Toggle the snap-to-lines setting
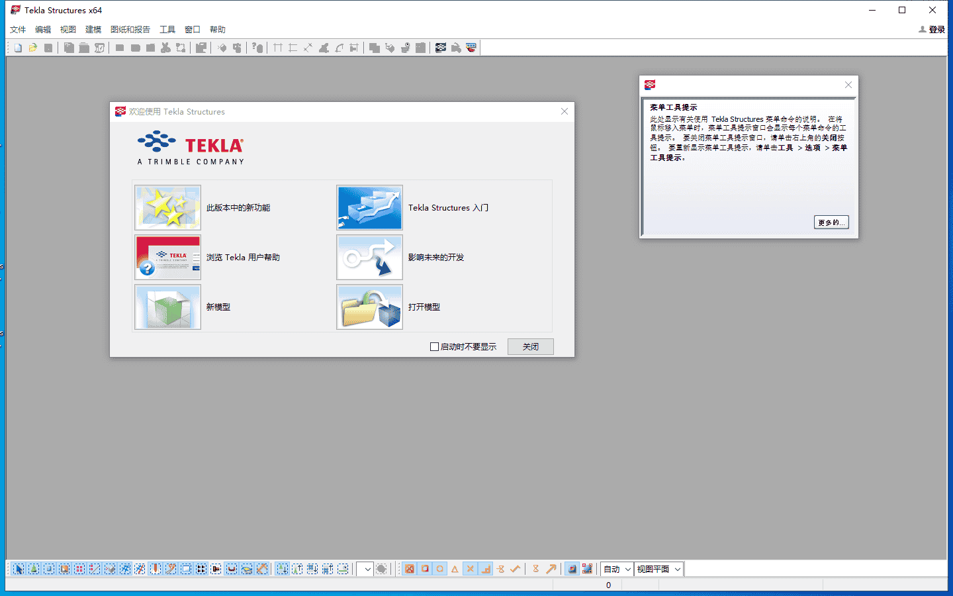Viewport: 953px width, 596px height. coord(486,568)
